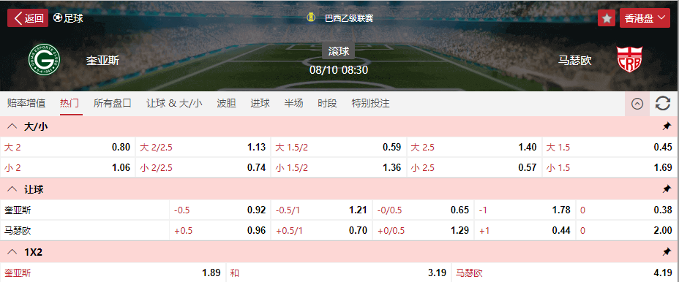Switch to the 热门 tab
679x282 pixels.
point(70,103)
